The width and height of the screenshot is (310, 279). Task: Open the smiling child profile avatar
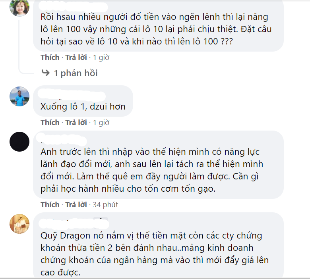(x=19, y=8)
